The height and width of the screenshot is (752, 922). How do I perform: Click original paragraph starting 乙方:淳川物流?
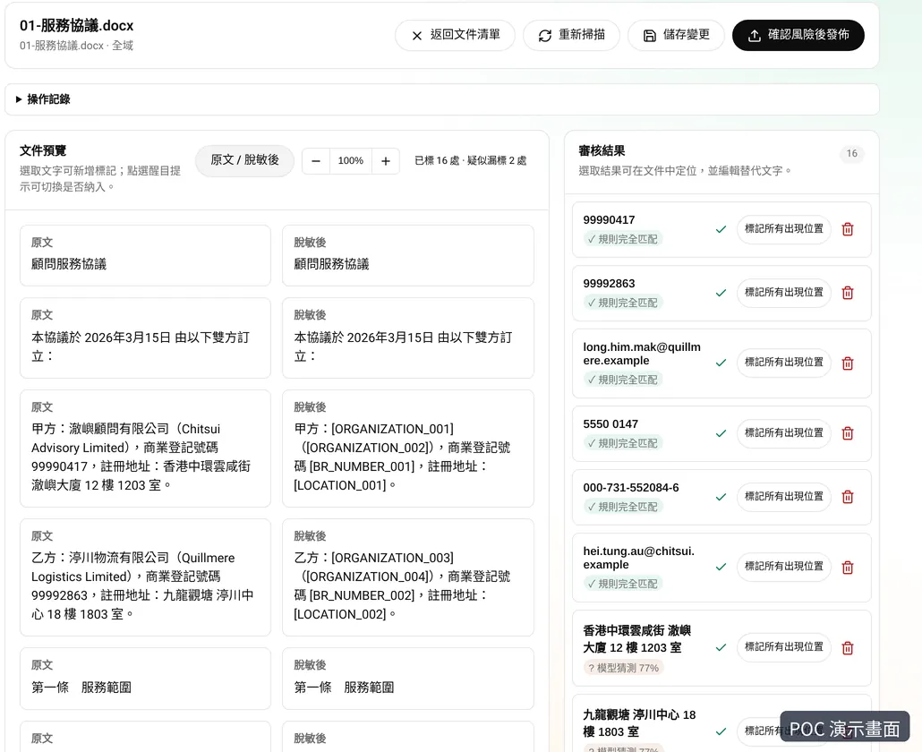coord(145,577)
